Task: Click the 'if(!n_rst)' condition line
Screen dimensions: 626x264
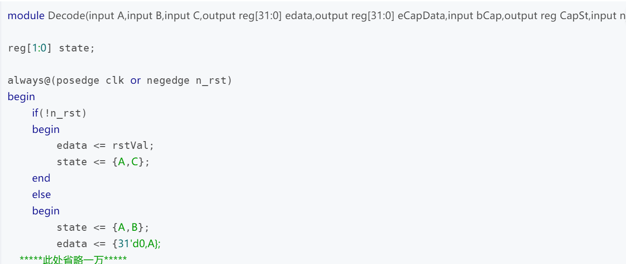Action: [59, 113]
